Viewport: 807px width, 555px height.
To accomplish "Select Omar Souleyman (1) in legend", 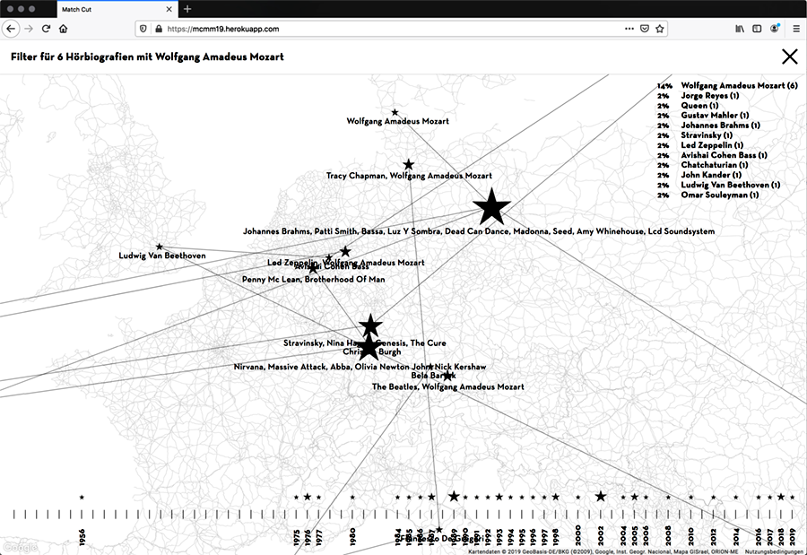I will (719, 195).
